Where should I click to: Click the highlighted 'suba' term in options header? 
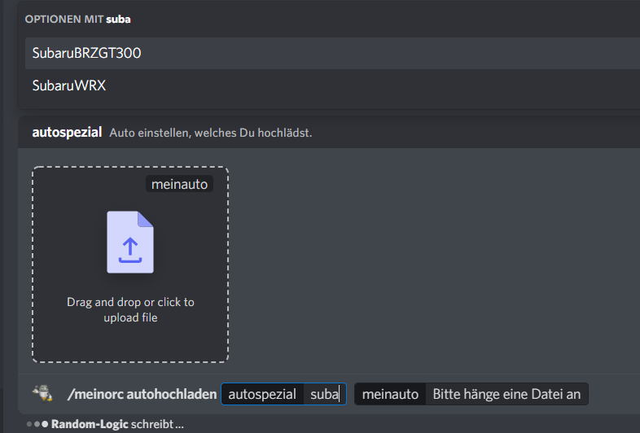point(118,19)
